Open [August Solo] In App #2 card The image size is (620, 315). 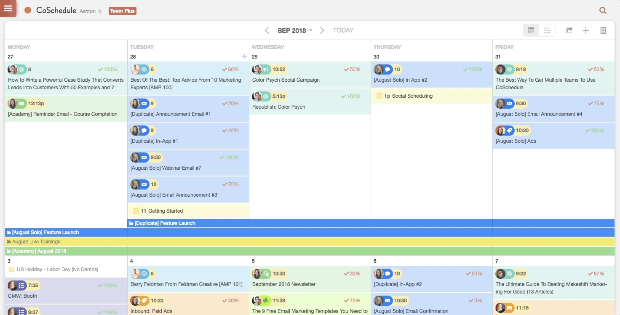[431, 75]
